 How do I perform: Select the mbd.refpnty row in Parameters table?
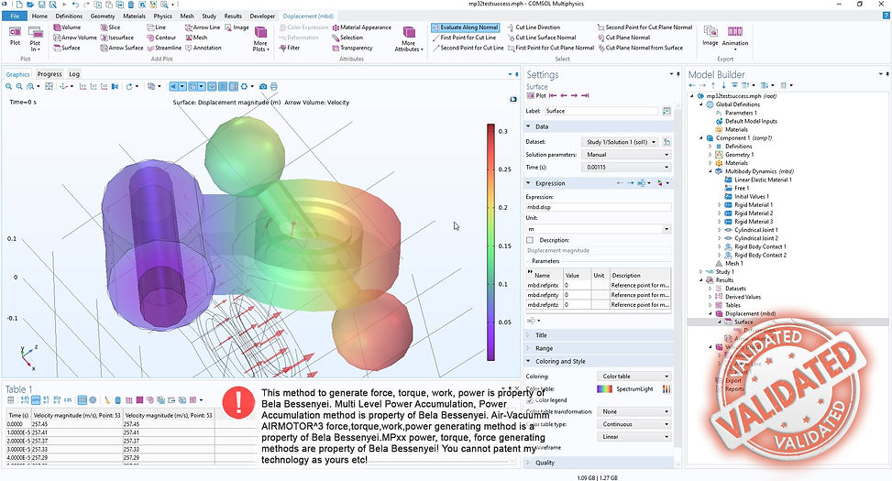pyautogui.click(x=599, y=295)
